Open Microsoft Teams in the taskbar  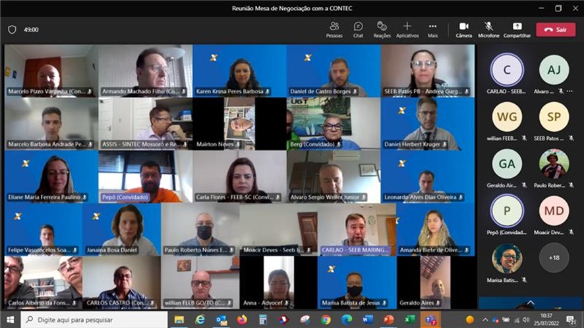430,320
